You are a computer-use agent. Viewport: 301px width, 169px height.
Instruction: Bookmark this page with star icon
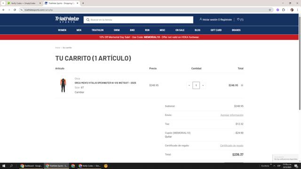(x=269, y=10)
